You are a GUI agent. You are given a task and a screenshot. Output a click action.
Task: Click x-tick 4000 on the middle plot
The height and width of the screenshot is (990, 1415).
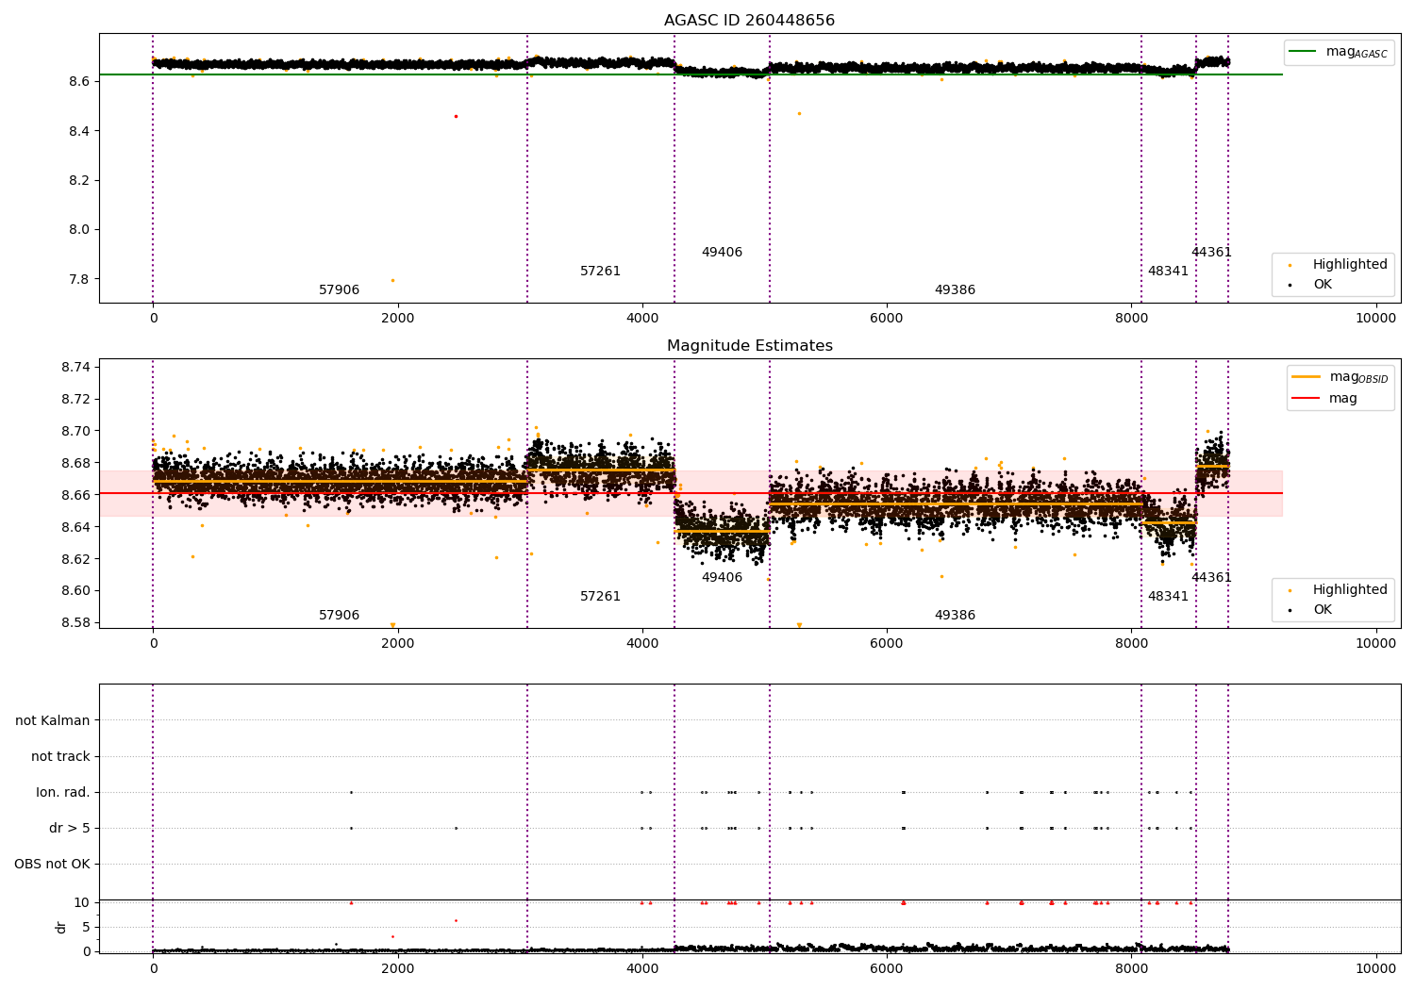[642, 644]
